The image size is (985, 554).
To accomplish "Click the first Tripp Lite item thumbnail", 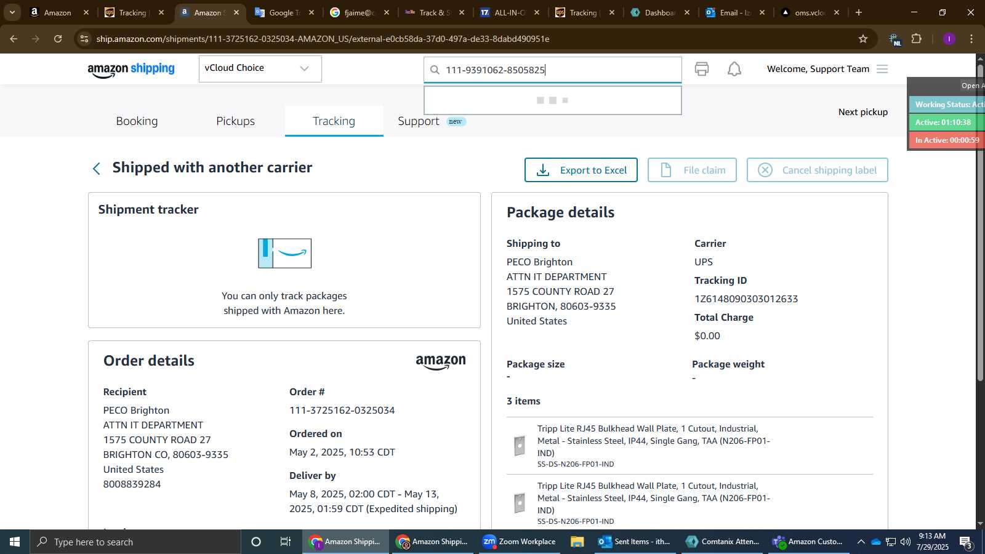I will click(x=520, y=446).
